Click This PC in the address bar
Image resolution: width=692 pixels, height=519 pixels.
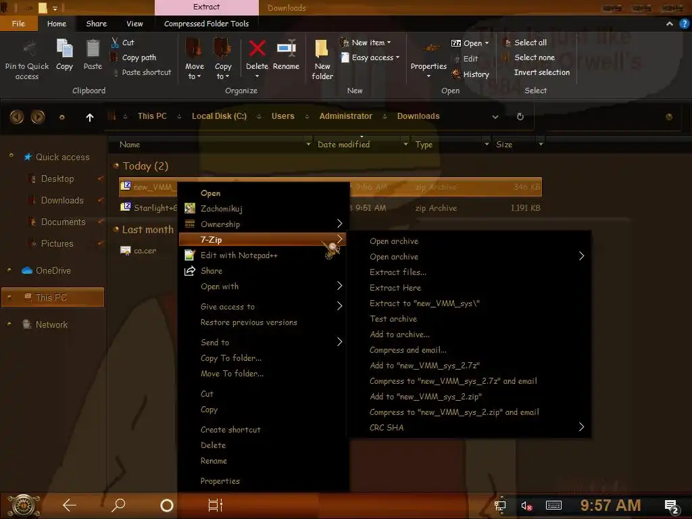(152, 116)
